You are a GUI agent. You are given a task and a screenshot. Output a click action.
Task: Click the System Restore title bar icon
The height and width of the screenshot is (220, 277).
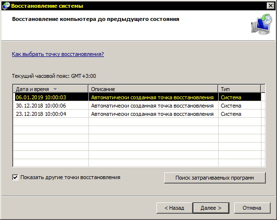click(6, 6)
